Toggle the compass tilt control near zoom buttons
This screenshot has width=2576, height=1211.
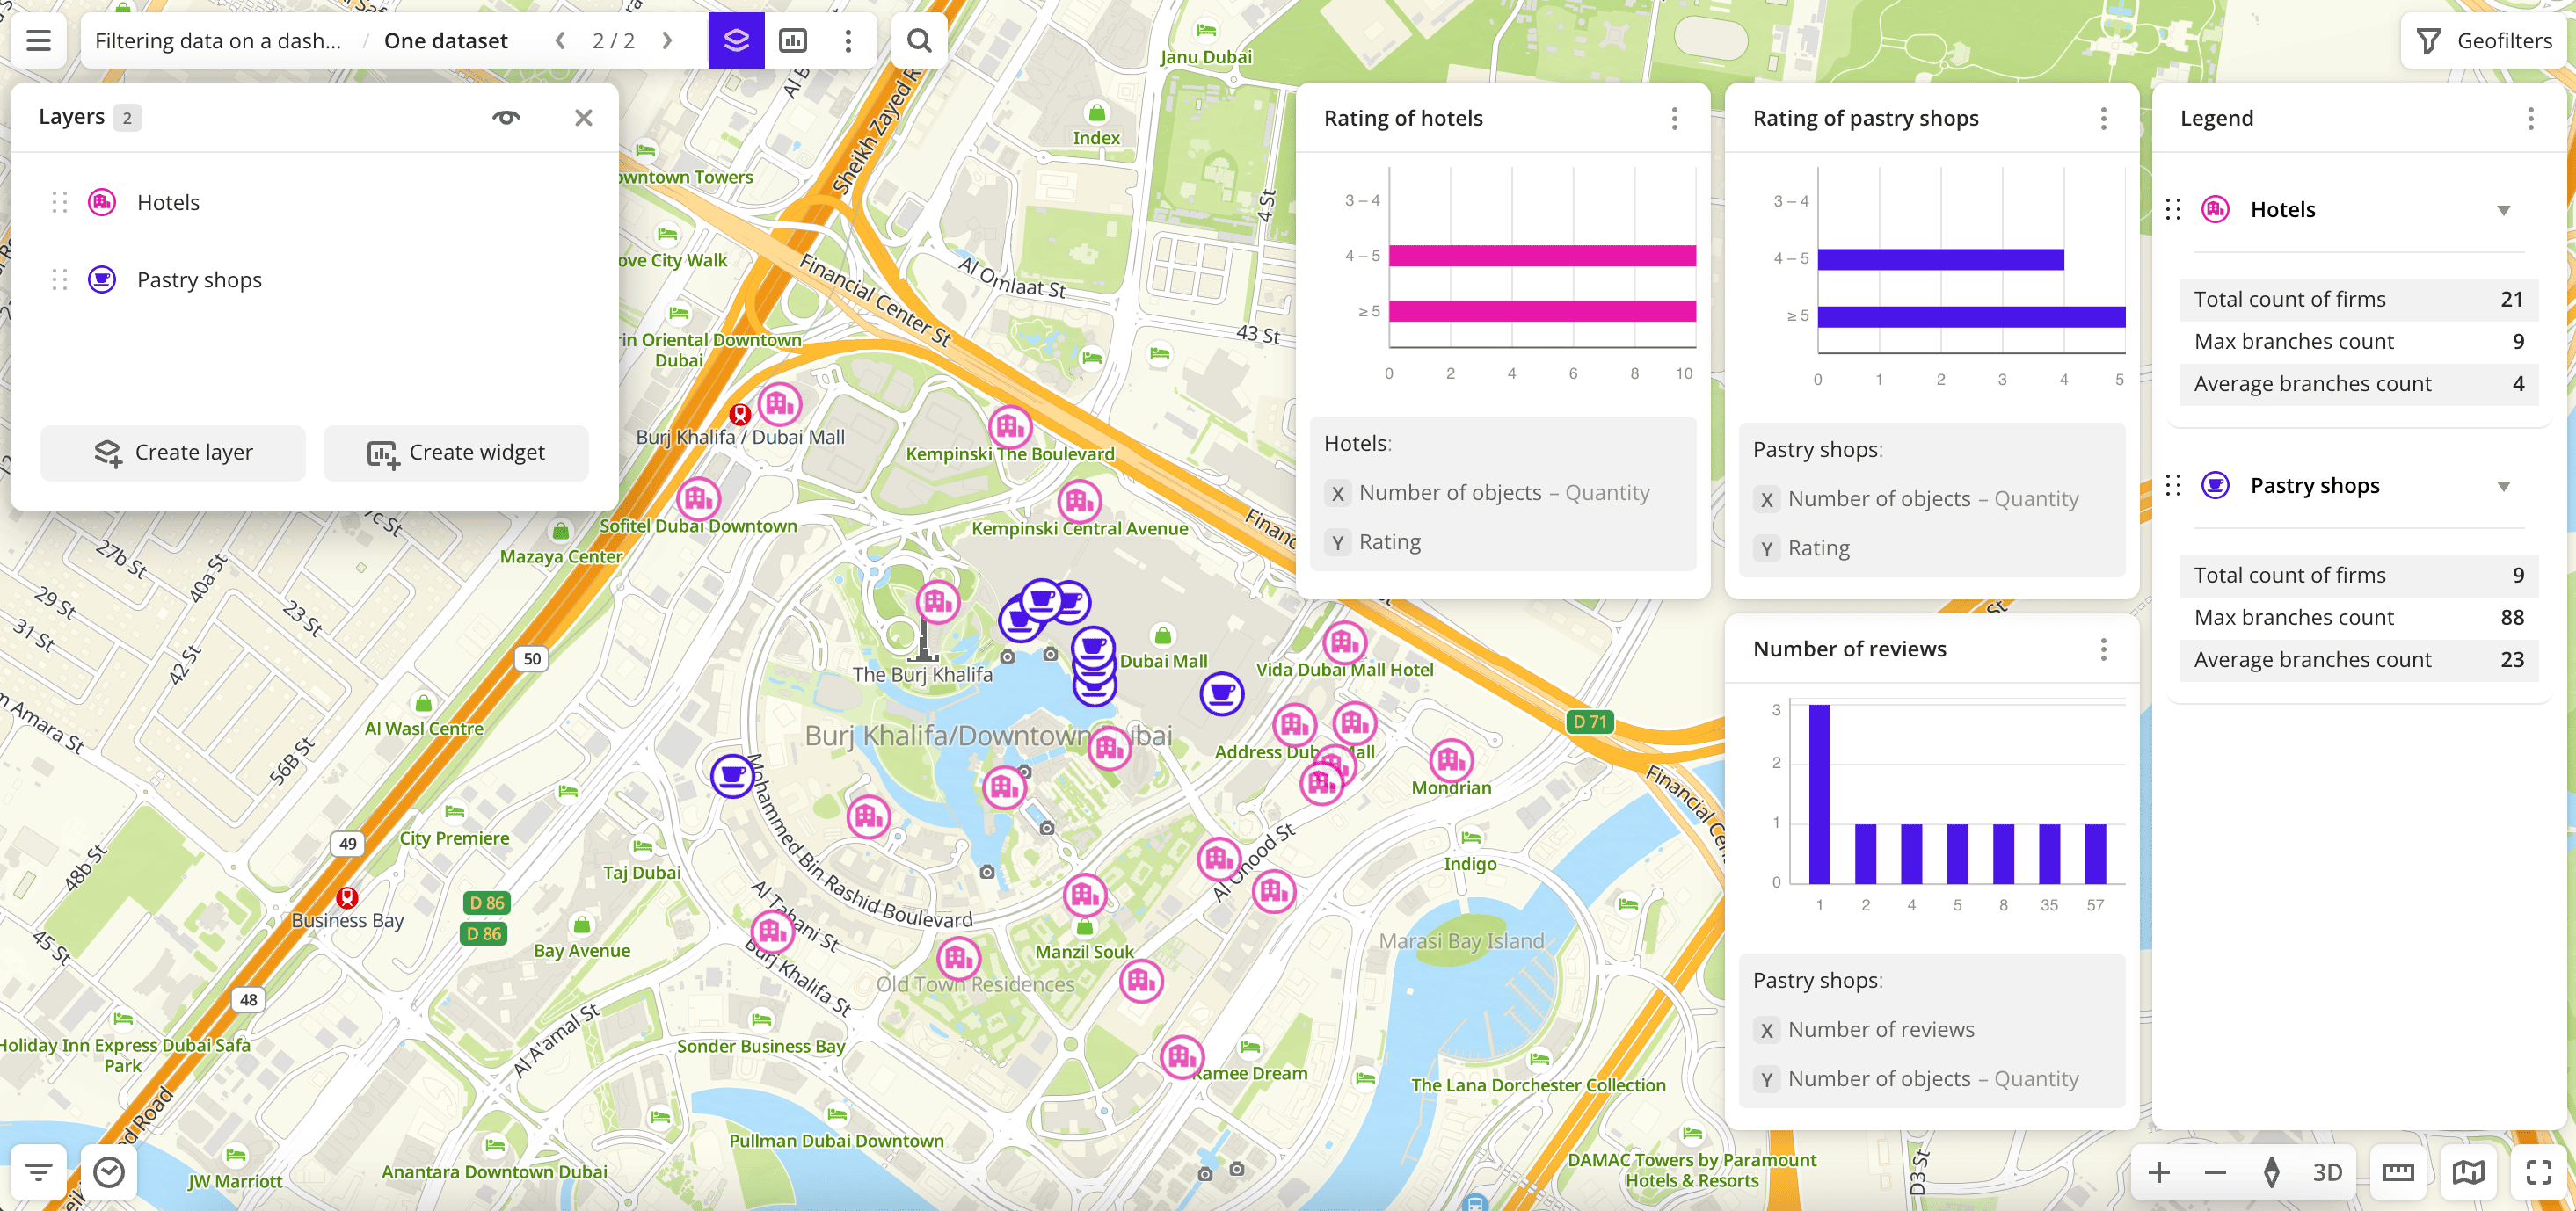click(2272, 1172)
